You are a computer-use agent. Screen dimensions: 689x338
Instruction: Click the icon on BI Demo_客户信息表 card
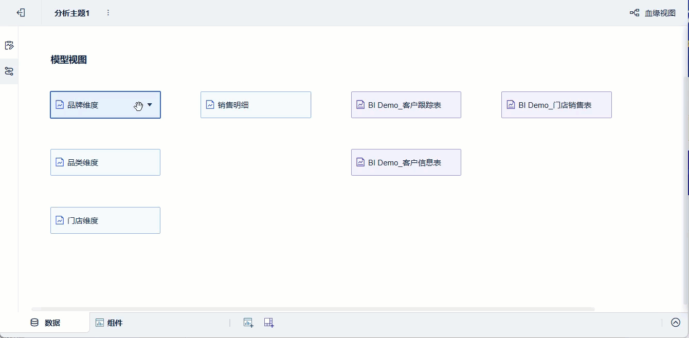coord(361,162)
